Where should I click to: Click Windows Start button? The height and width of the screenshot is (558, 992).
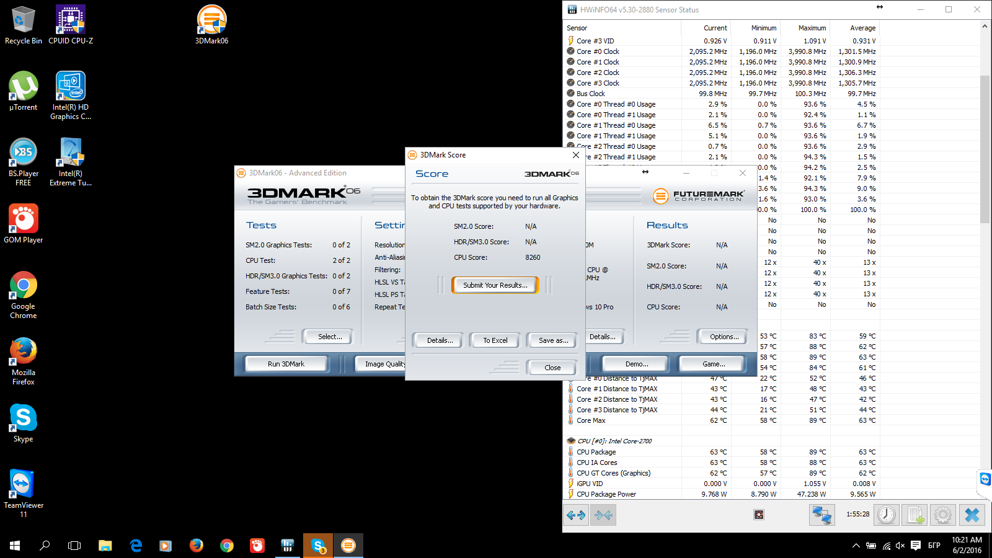tap(15, 546)
